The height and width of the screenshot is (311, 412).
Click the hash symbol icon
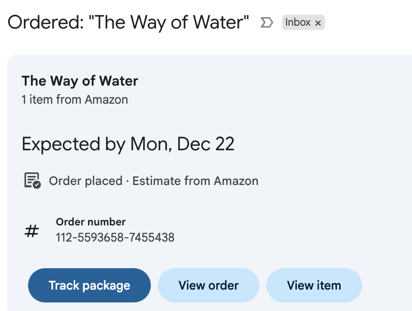[x=31, y=232]
